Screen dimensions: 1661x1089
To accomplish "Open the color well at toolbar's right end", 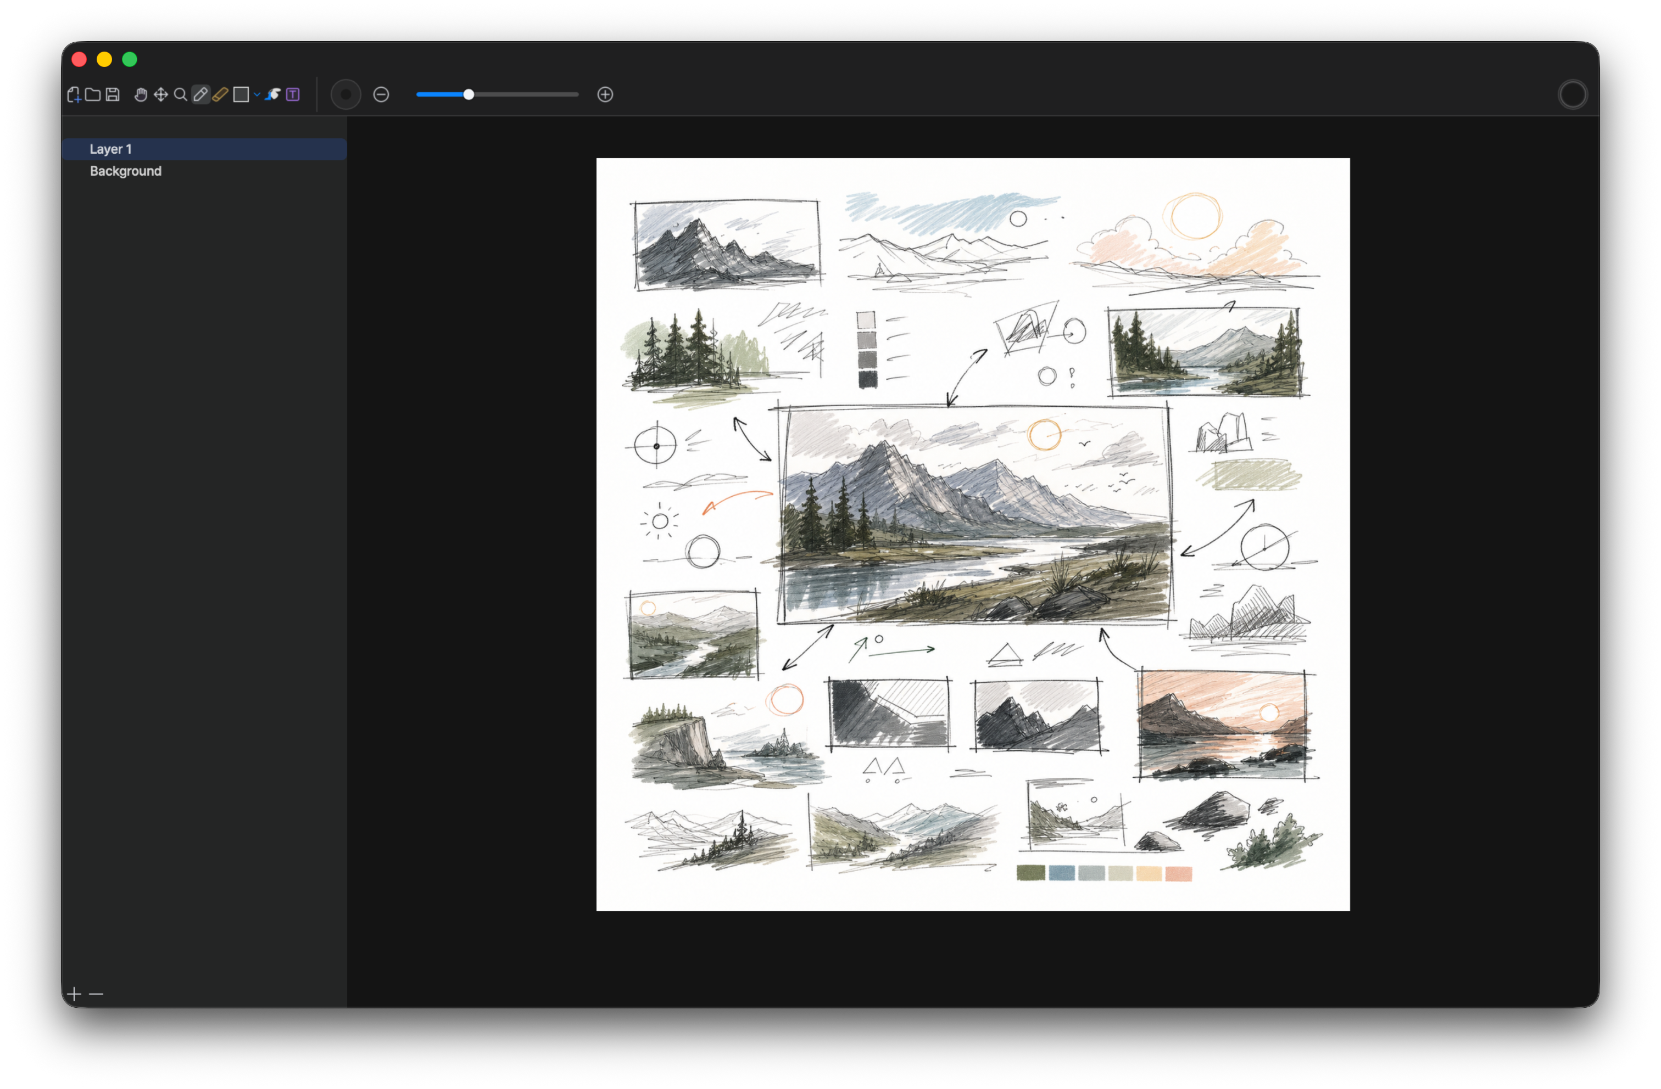I will point(1573,95).
